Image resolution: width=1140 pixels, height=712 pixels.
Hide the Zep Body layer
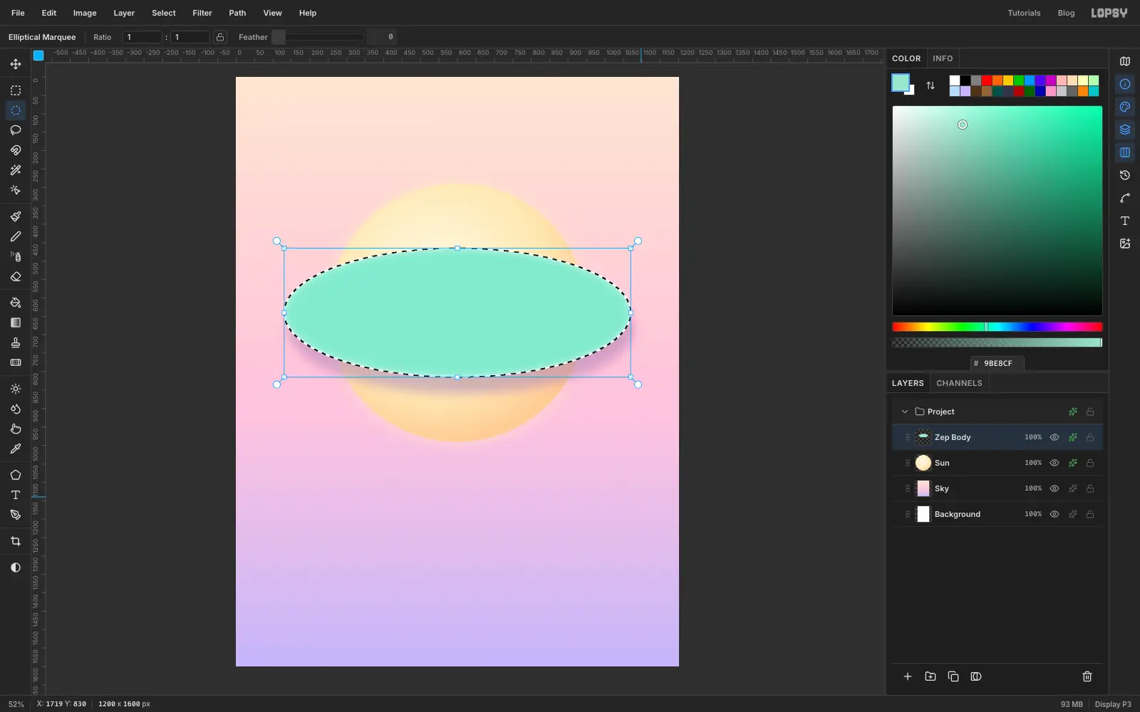[x=1054, y=437]
